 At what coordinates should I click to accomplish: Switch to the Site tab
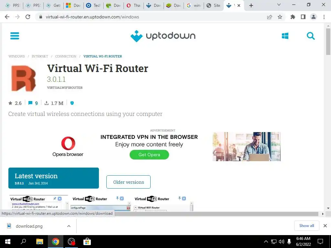pyautogui.click(x=214, y=5)
